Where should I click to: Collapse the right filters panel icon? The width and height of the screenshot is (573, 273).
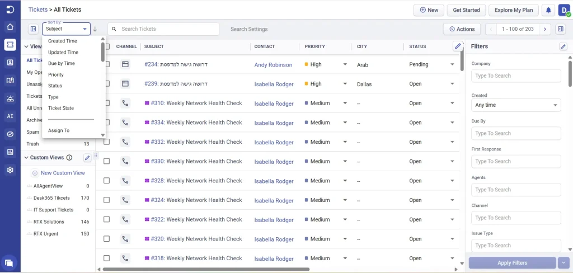[x=560, y=29]
